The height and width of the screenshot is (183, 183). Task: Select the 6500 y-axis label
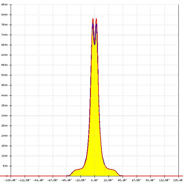[x=5, y=45]
